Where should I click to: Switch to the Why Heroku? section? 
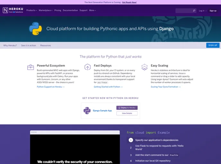[10, 45]
